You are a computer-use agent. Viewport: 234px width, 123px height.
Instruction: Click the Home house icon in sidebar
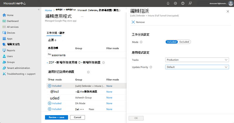[4, 15]
